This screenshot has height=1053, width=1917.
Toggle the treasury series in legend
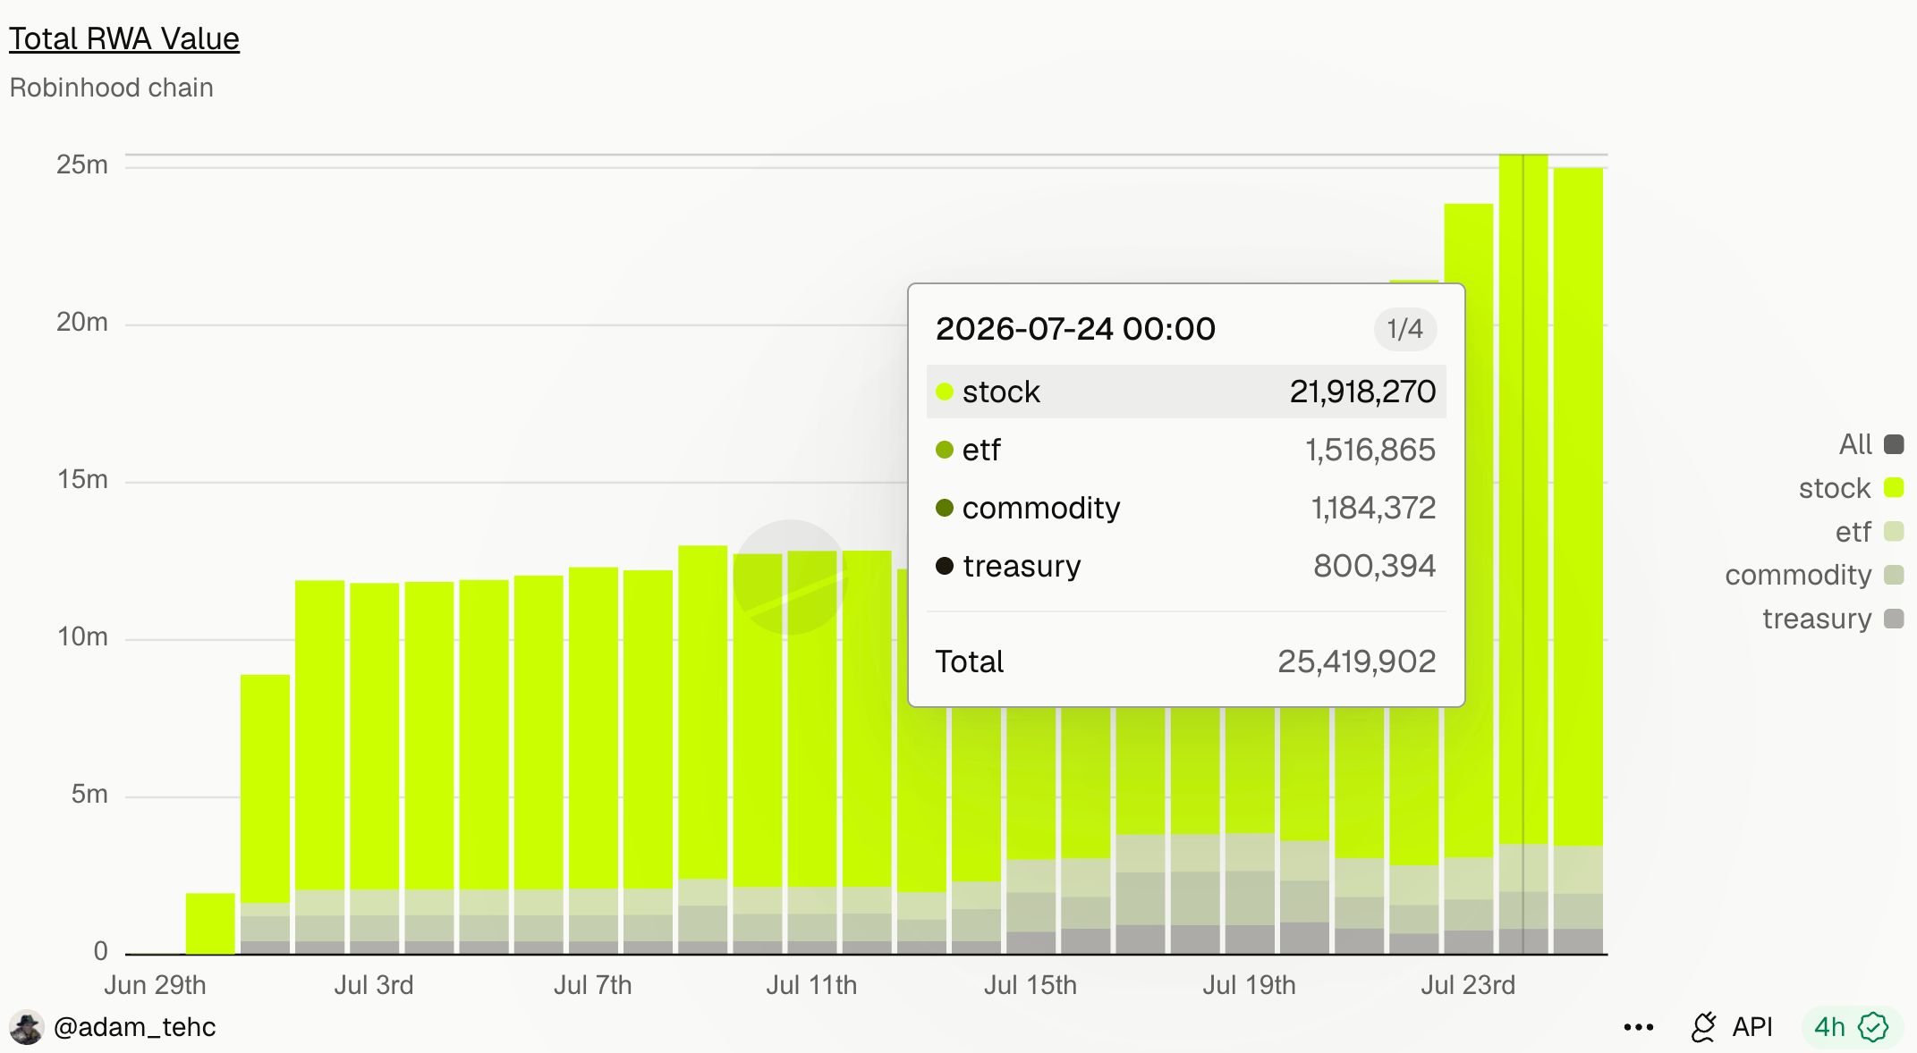(x=1833, y=619)
